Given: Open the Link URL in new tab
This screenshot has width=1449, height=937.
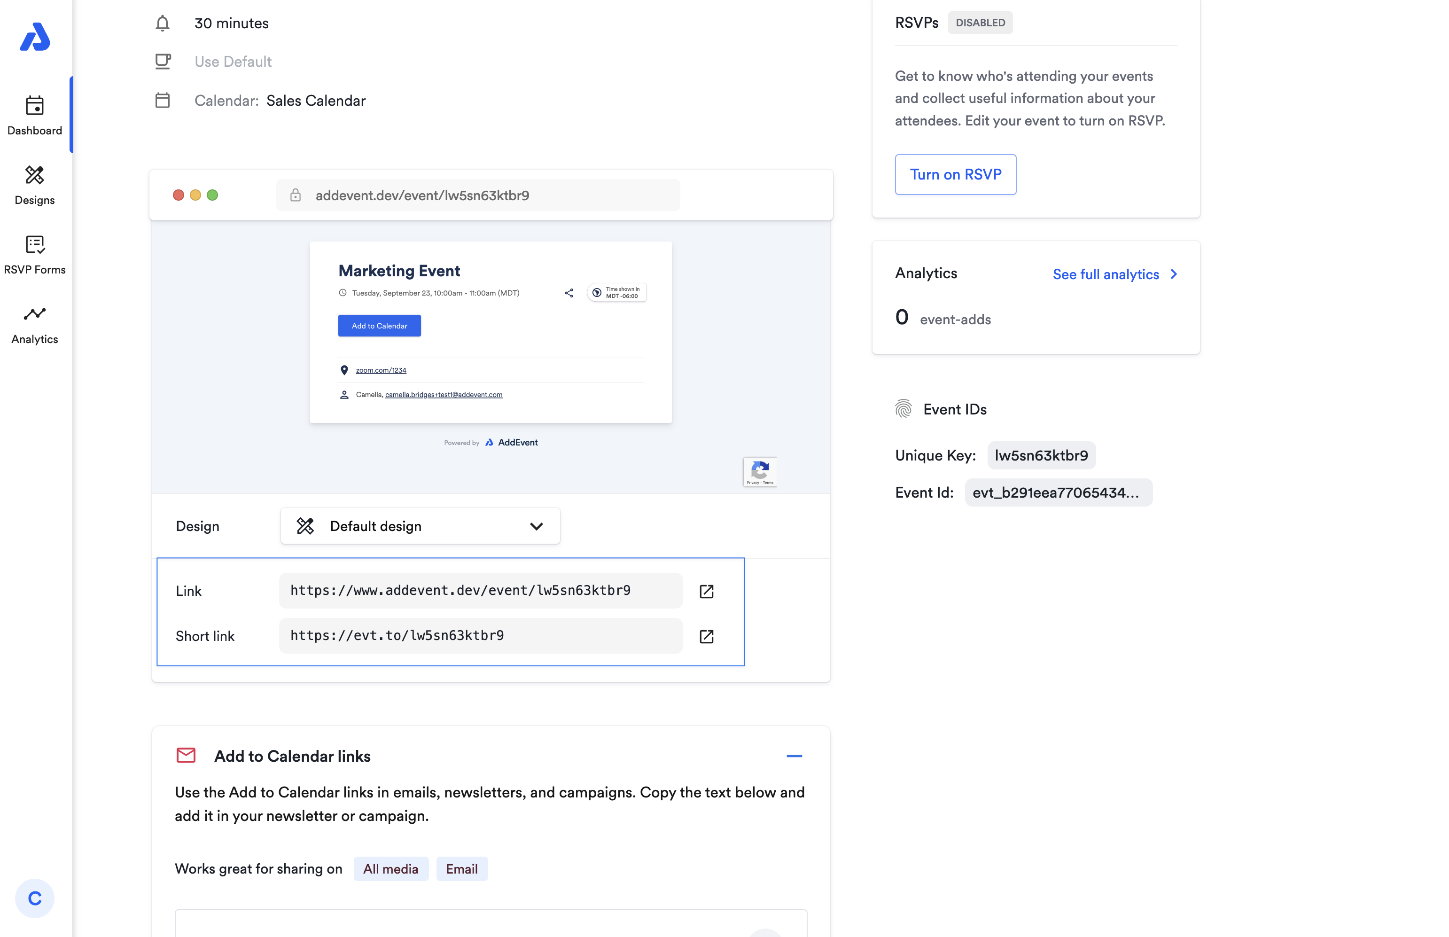Looking at the screenshot, I should click(706, 591).
